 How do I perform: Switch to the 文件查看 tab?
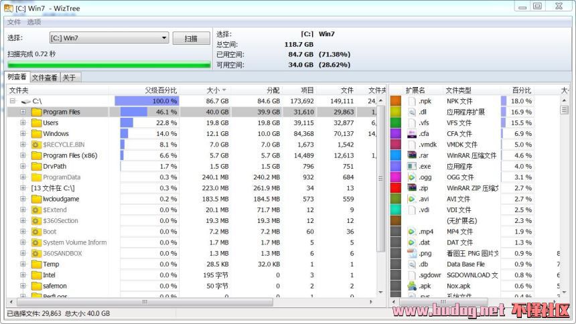pos(45,78)
